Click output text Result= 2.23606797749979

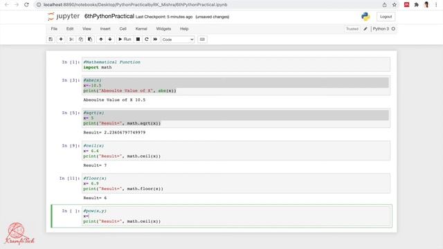[x=114, y=132]
